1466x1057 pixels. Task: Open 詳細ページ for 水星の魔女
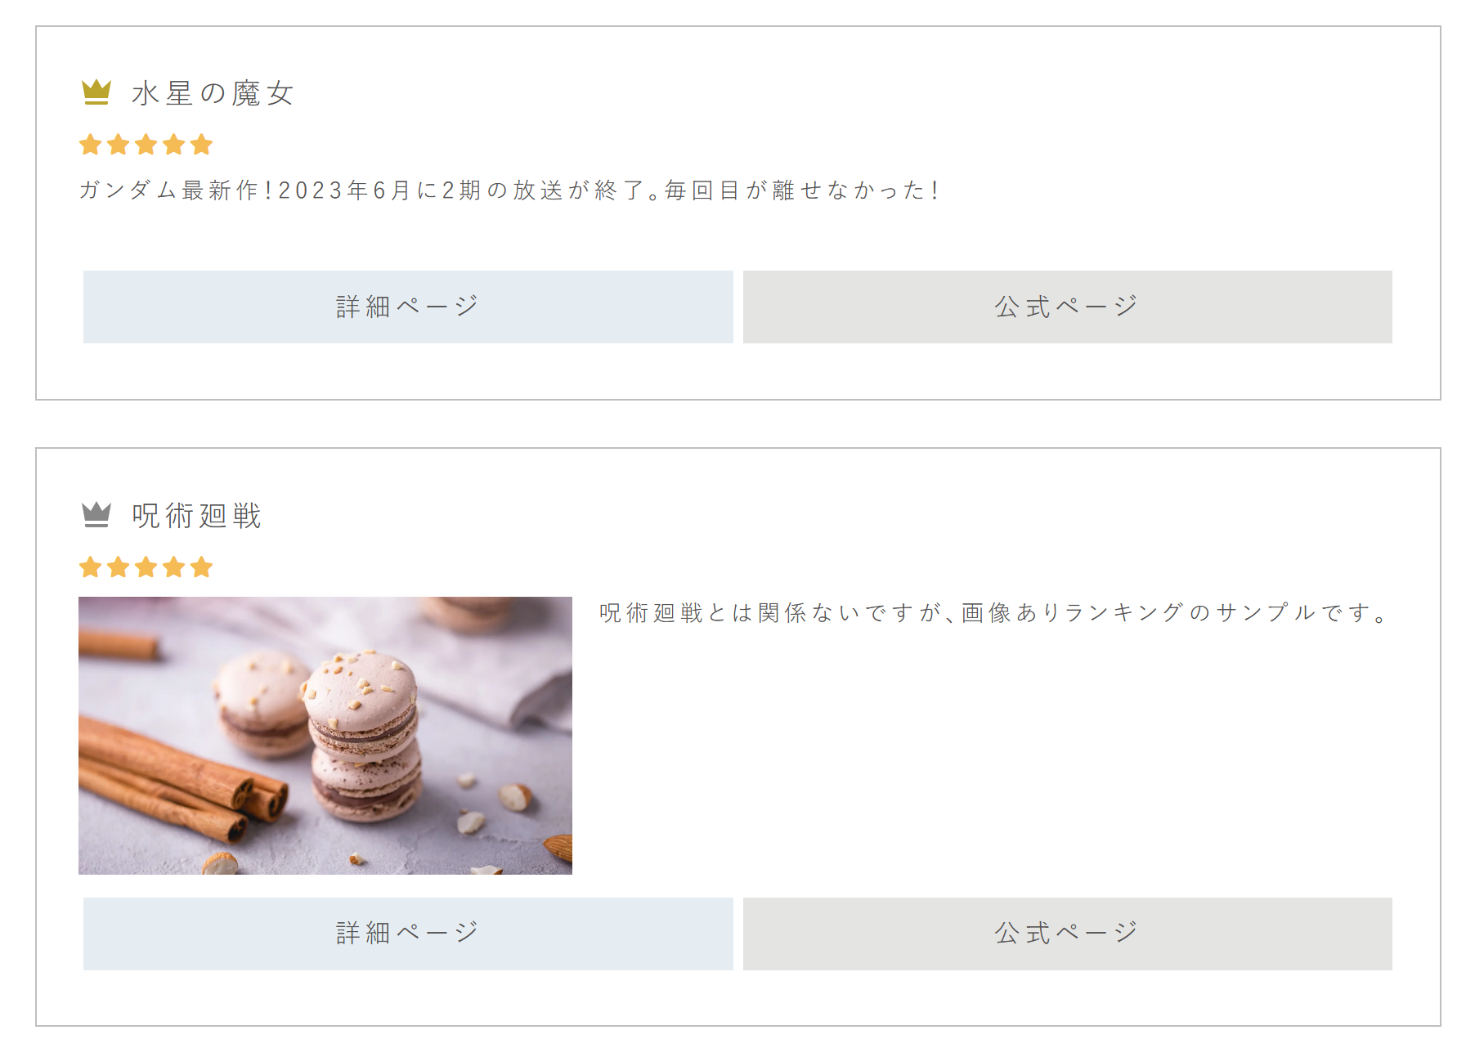408,307
